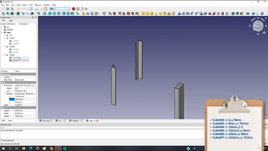Click the Position y value field
The image size is (268, 151).
[25, 99]
